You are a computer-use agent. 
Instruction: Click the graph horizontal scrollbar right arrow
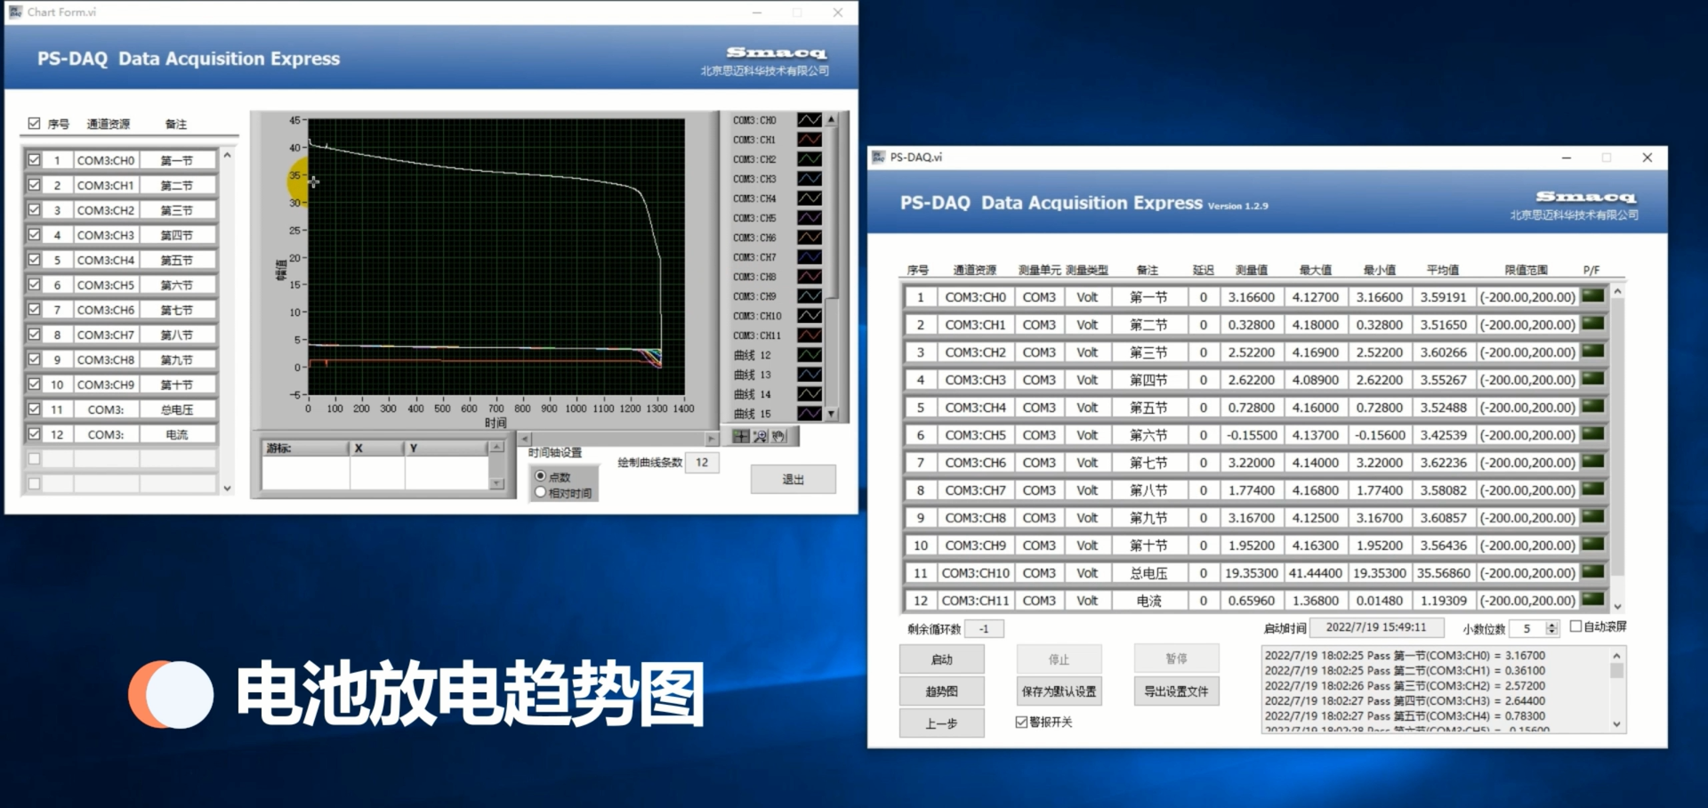(x=711, y=439)
